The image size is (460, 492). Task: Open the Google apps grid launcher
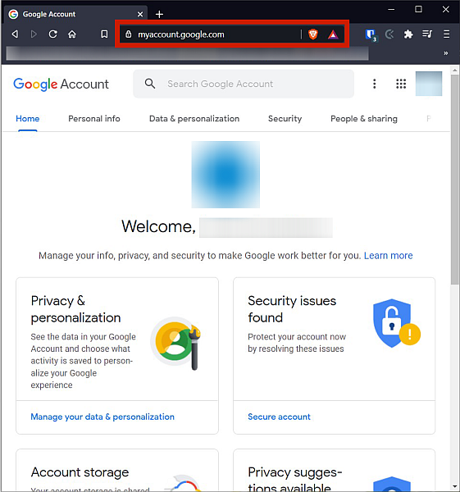point(401,84)
